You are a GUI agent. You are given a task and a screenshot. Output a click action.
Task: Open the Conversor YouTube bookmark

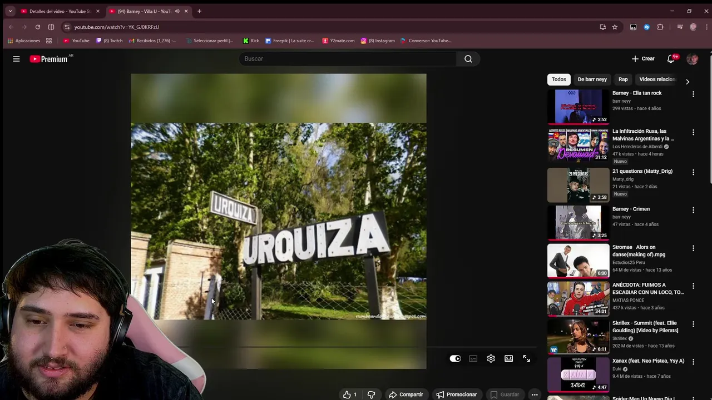click(426, 41)
